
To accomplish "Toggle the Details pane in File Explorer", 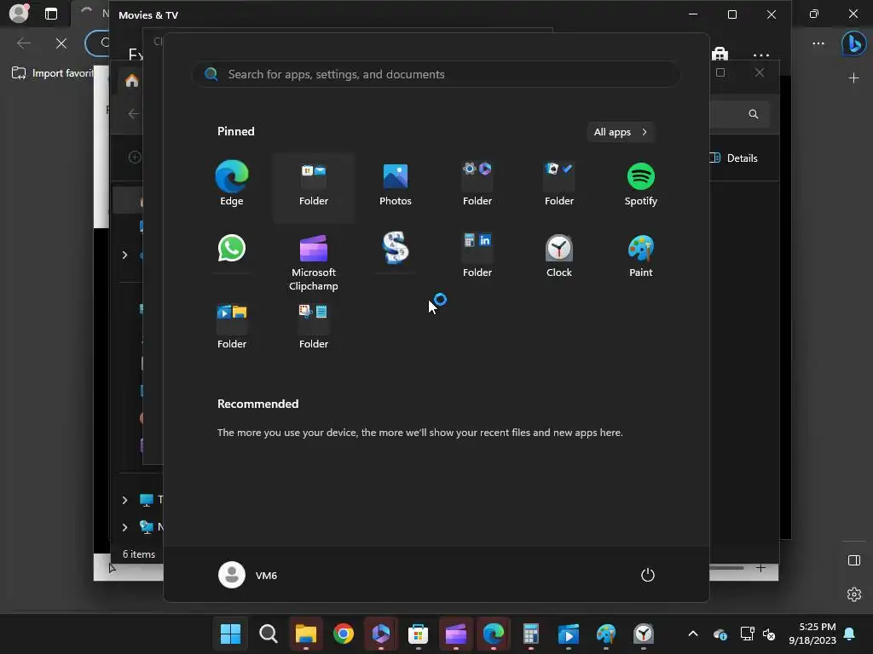I will tap(735, 158).
